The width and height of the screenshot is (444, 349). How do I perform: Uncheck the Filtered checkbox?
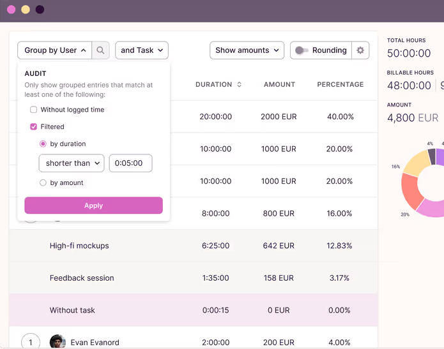coord(33,126)
